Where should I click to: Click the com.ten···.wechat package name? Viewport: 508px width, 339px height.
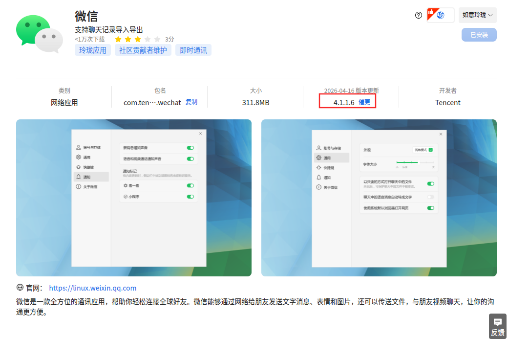click(x=152, y=103)
